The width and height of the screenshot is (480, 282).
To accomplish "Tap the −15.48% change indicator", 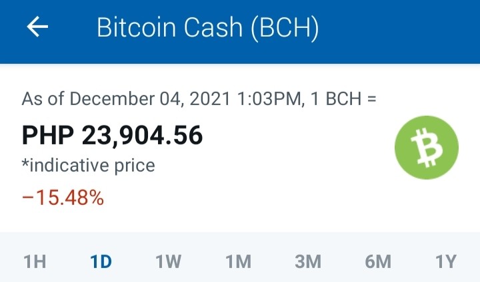I will (63, 198).
